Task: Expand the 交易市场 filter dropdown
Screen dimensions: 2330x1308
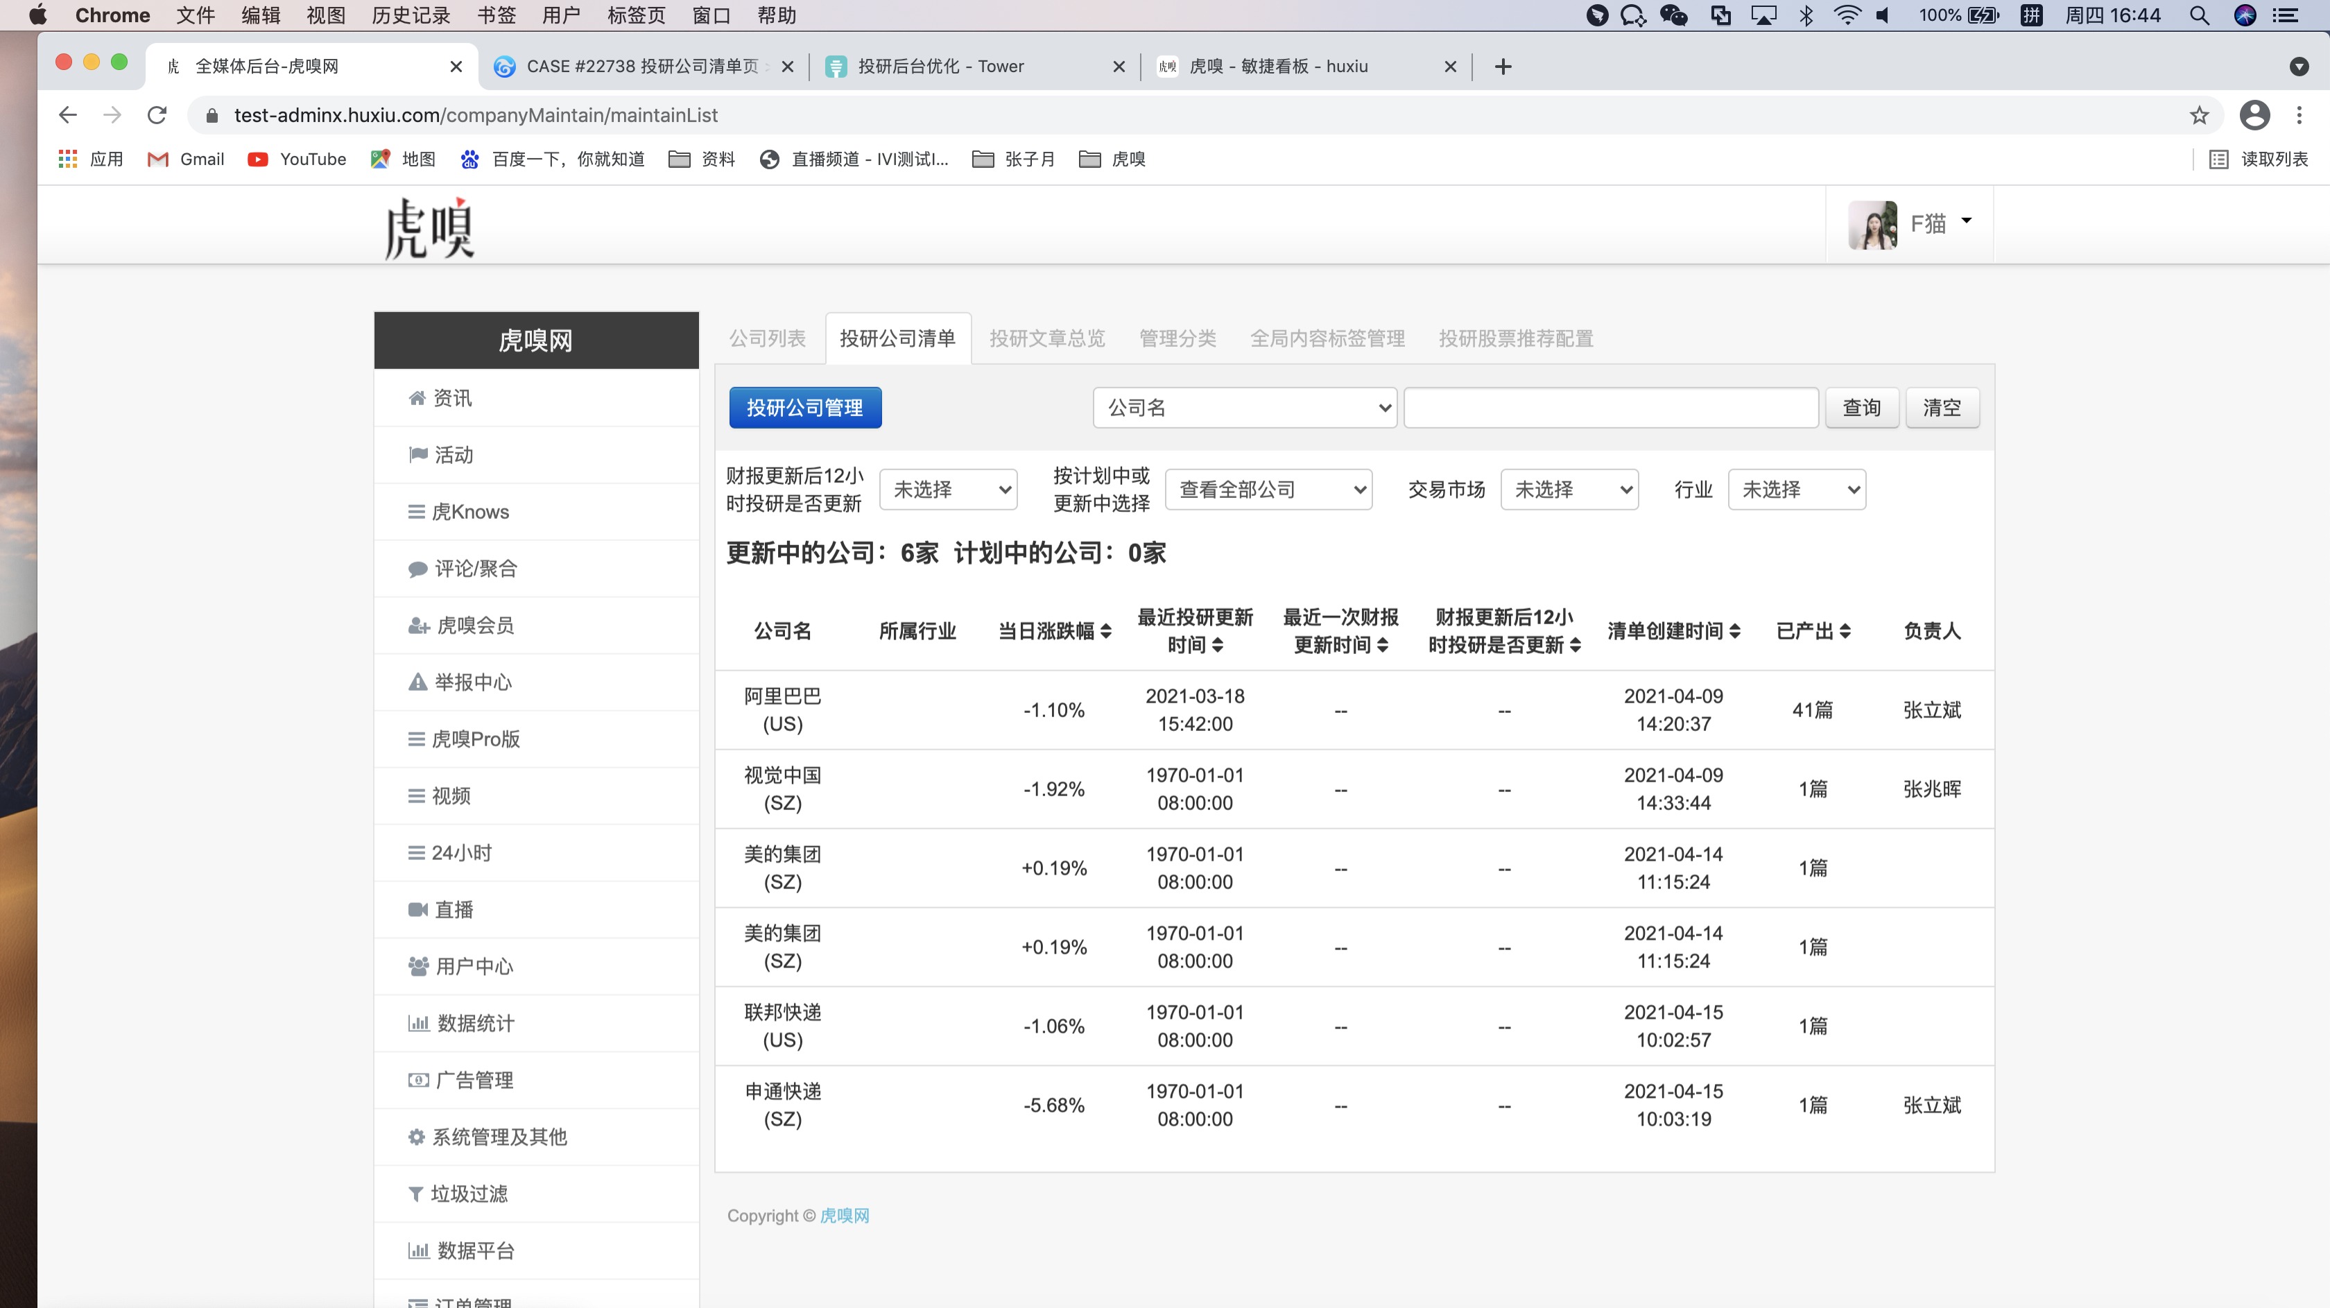Action: pyautogui.click(x=1569, y=490)
